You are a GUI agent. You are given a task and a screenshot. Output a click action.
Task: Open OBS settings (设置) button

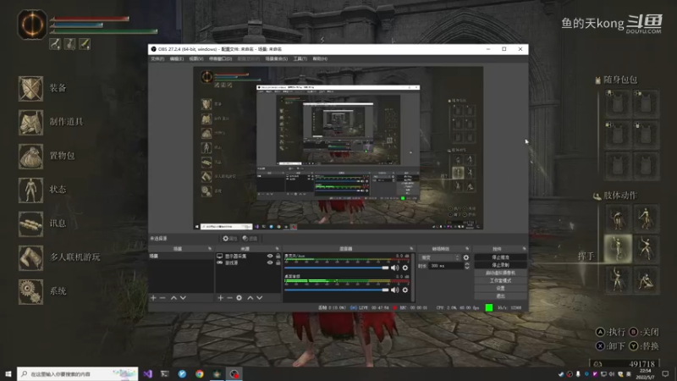(500, 288)
